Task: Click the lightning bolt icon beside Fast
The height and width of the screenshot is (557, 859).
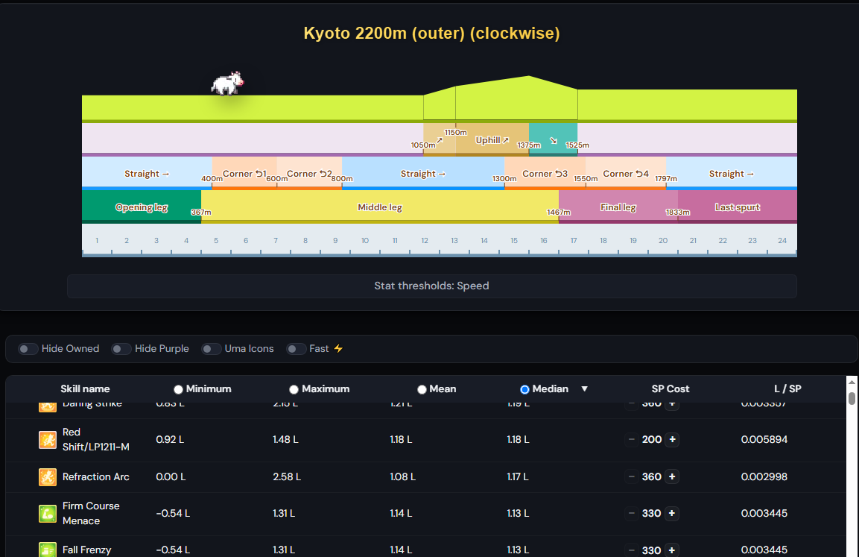Action: [338, 349]
